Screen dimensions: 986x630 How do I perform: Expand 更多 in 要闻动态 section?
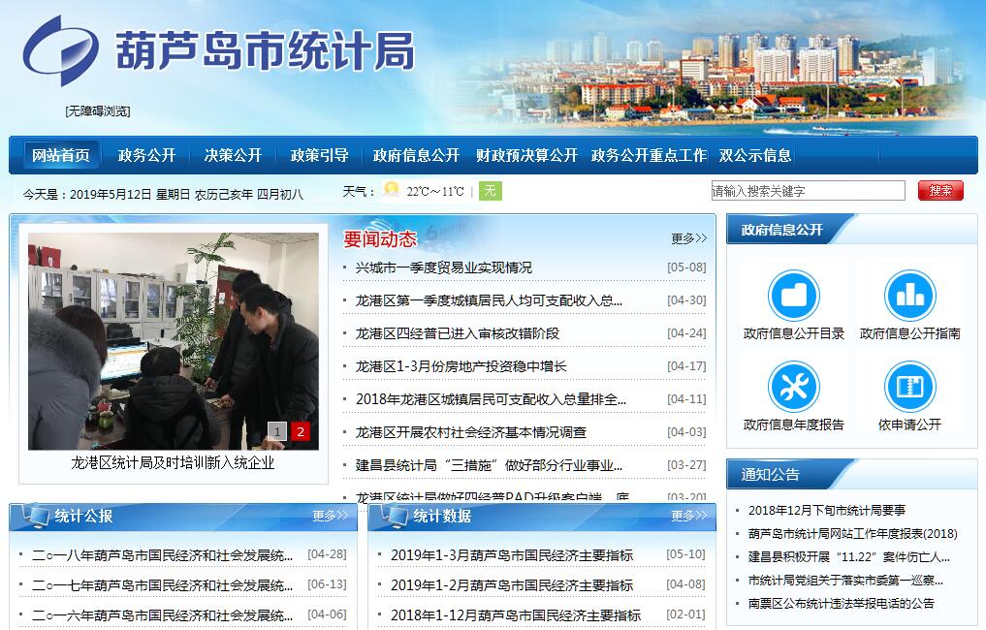[x=688, y=238]
